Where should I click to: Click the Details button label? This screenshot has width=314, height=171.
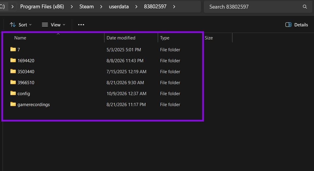click(301, 25)
